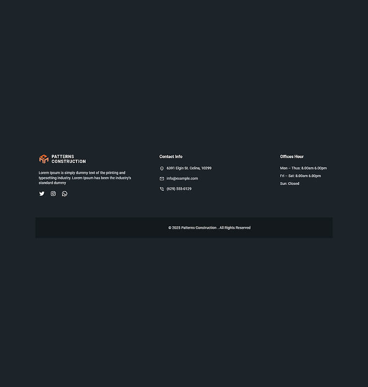This screenshot has width=368, height=387.
Task: Call the (629) 555-0129 phone link
Action: [179, 189]
